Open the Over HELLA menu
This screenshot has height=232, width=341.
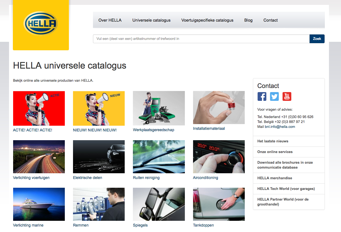point(110,20)
